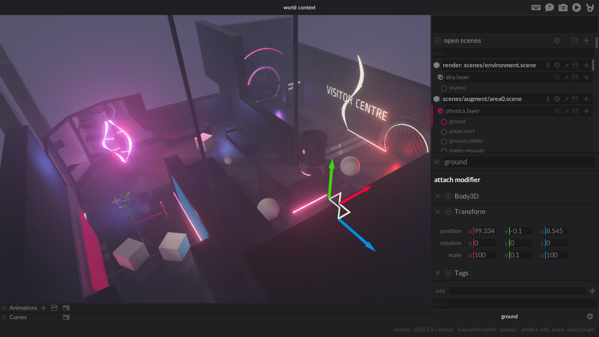Add an entity to physics.layer
Screen dimensions: 599x337
pyautogui.click(x=586, y=111)
